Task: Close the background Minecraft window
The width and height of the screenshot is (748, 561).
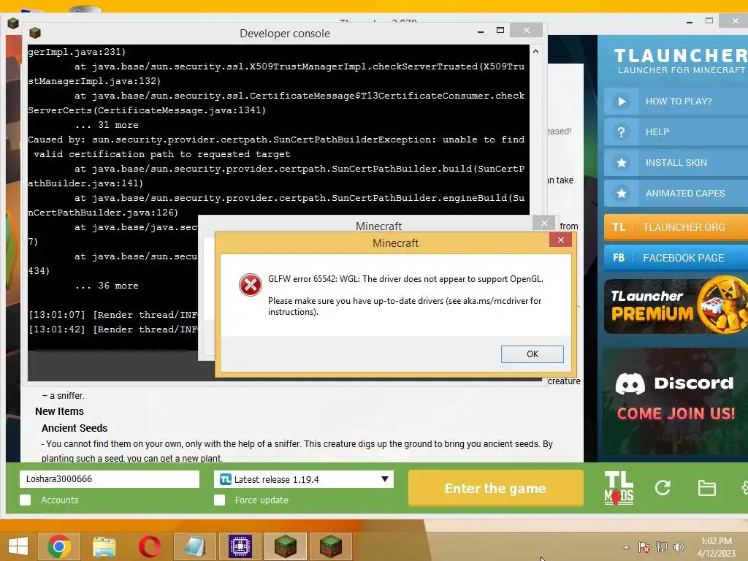Action: 543,223
